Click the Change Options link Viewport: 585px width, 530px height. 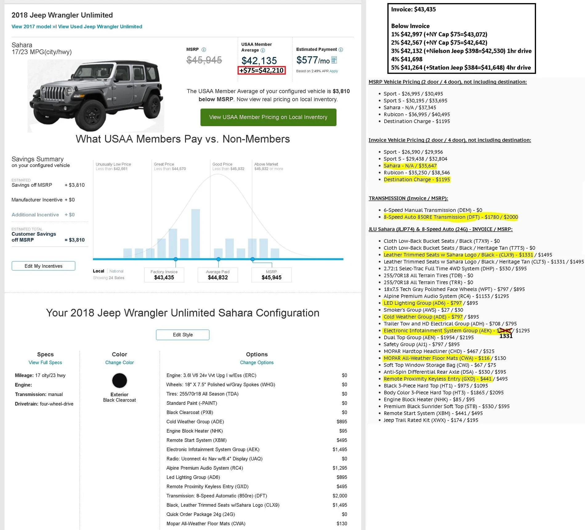257,362
